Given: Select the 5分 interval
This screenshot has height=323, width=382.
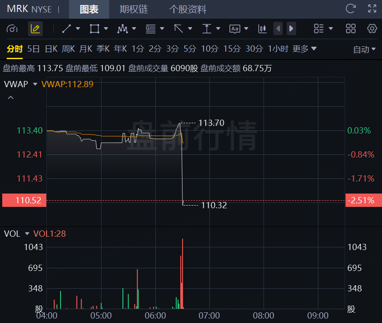Looking at the screenshot, I should (190, 49).
